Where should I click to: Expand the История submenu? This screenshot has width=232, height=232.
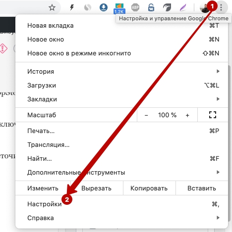coord(121,71)
